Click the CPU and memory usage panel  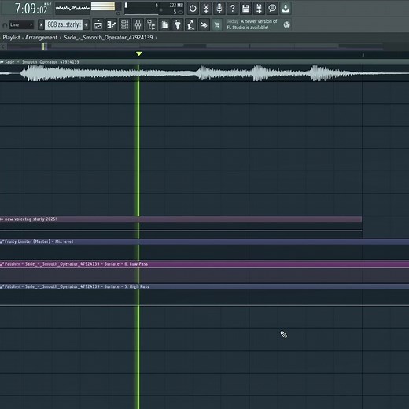coord(154,9)
